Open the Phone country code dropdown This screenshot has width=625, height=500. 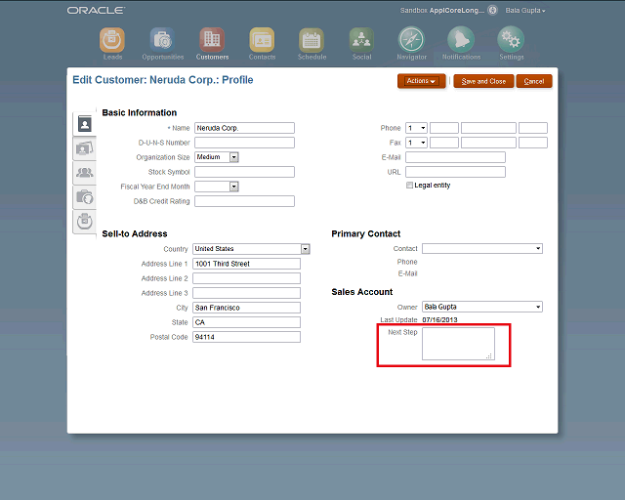point(416,128)
